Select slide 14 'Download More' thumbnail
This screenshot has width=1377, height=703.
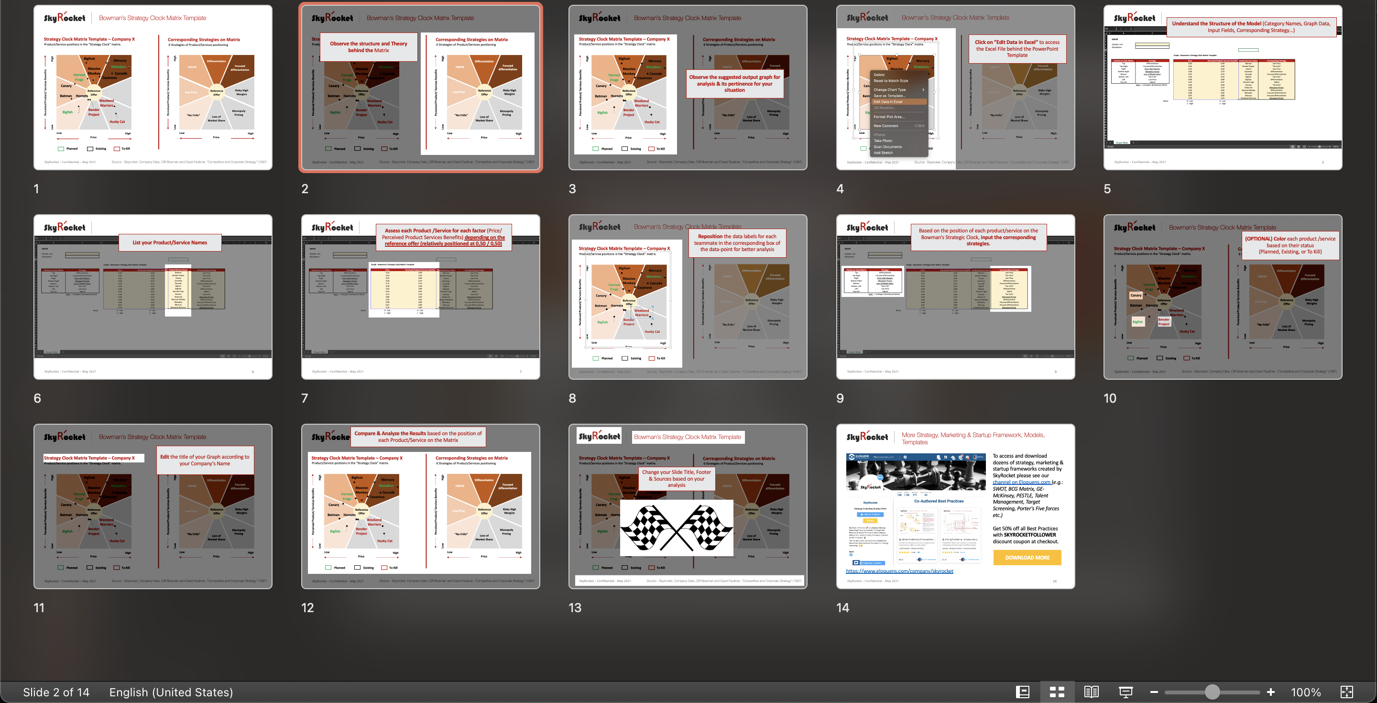click(x=955, y=507)
